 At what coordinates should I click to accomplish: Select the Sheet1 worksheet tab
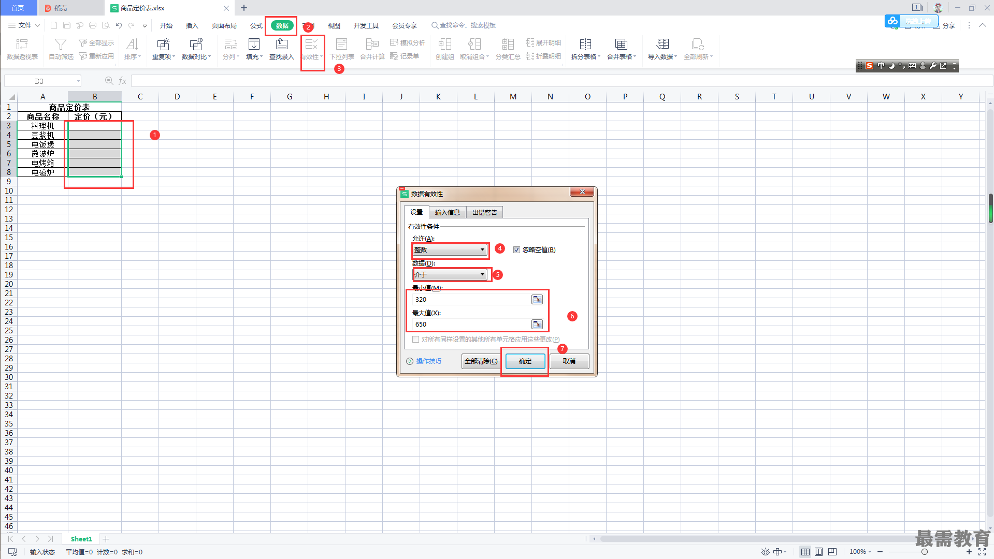[81, 539]
